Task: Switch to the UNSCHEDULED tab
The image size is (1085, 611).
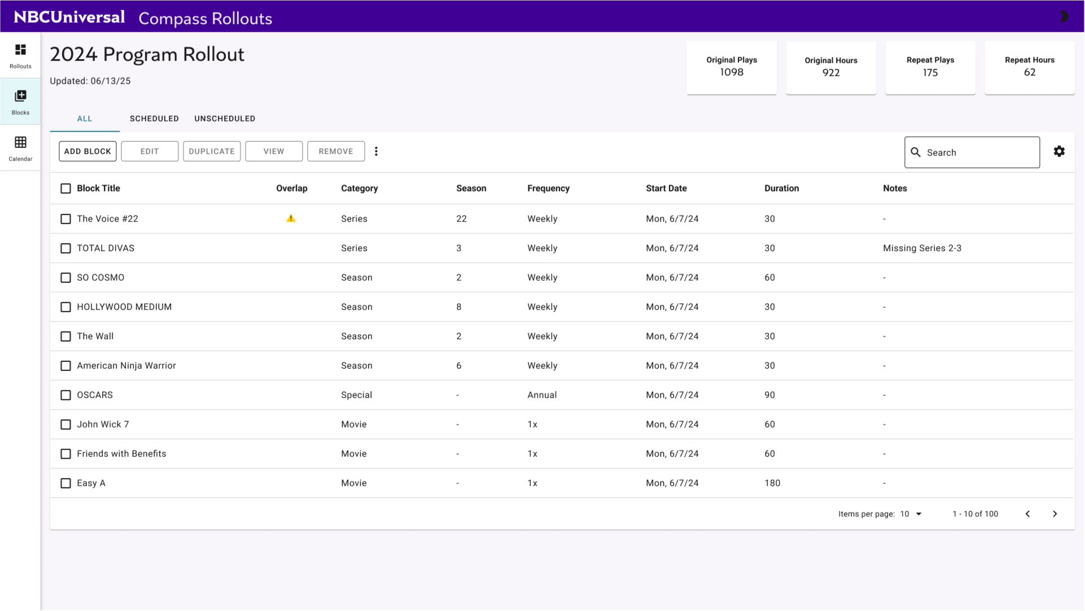Action: coord(225,119)
